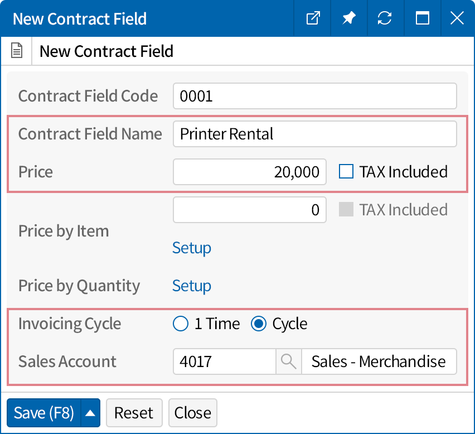The height and width of the screenshot is (434, 475).
Task: Expand the Save button dropdown arrow
Action: (x=90, y=413)
